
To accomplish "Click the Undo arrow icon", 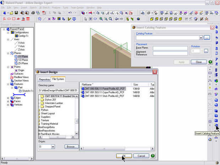I will click(x=70, y=13).
